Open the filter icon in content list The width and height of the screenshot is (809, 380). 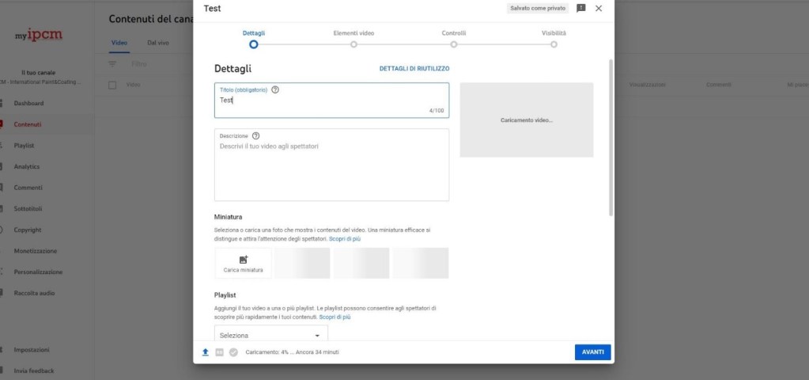point(112,63)
